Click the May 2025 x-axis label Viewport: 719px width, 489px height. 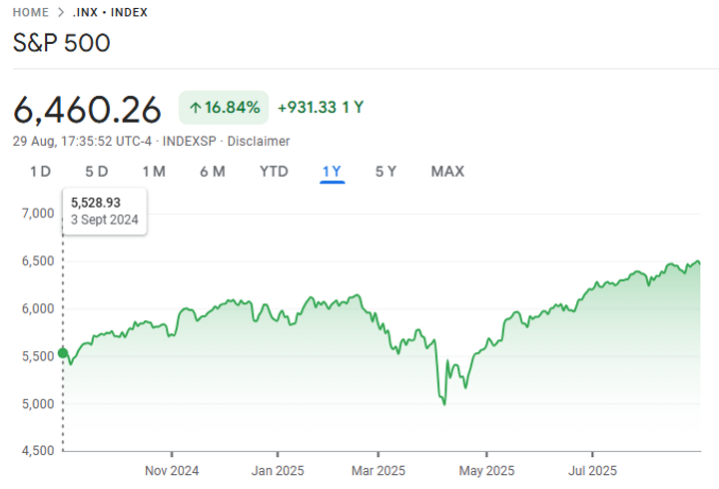[x=486, y=469]
